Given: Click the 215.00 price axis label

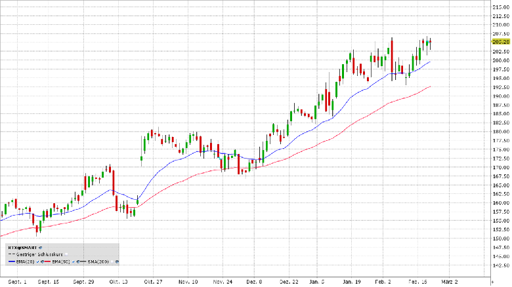Looking at the screenshot, I should tap(501, 7).
